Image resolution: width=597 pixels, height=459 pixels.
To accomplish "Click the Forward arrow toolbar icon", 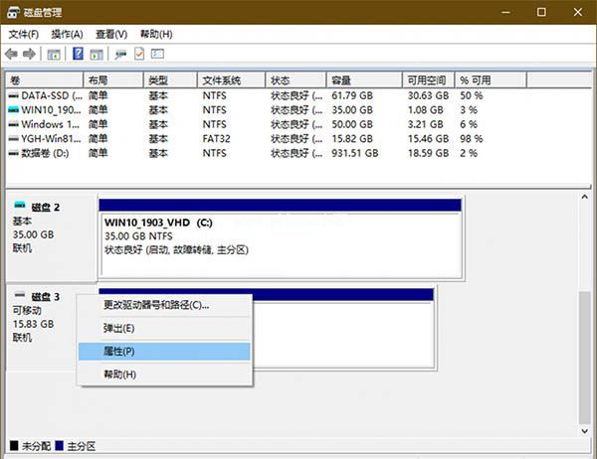I will click(29, 54).
